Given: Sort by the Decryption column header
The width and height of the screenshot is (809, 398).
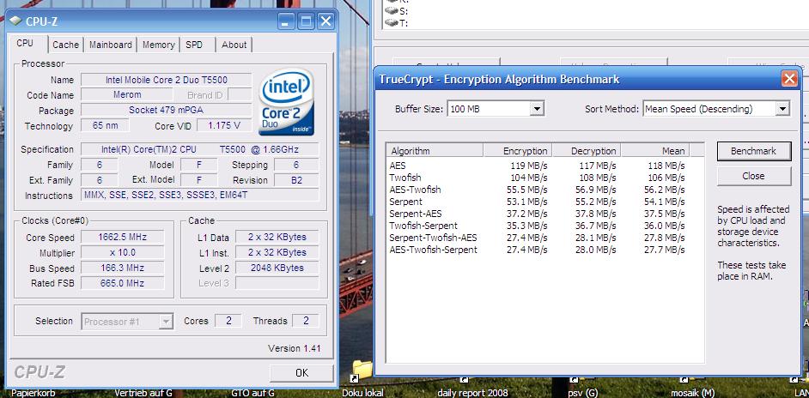Looking at the screenshot, I should pos(587,151).
